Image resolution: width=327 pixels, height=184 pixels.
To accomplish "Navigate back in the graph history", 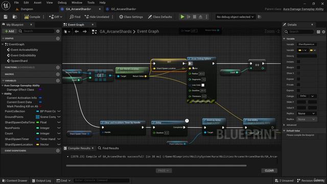I will click(x=77, y=32).
